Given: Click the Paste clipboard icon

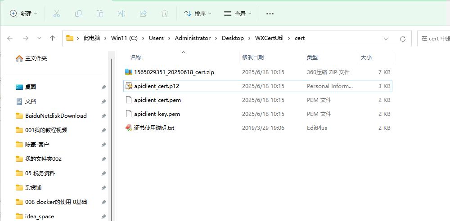Looking at the screenshot, I should click(100, 13).
